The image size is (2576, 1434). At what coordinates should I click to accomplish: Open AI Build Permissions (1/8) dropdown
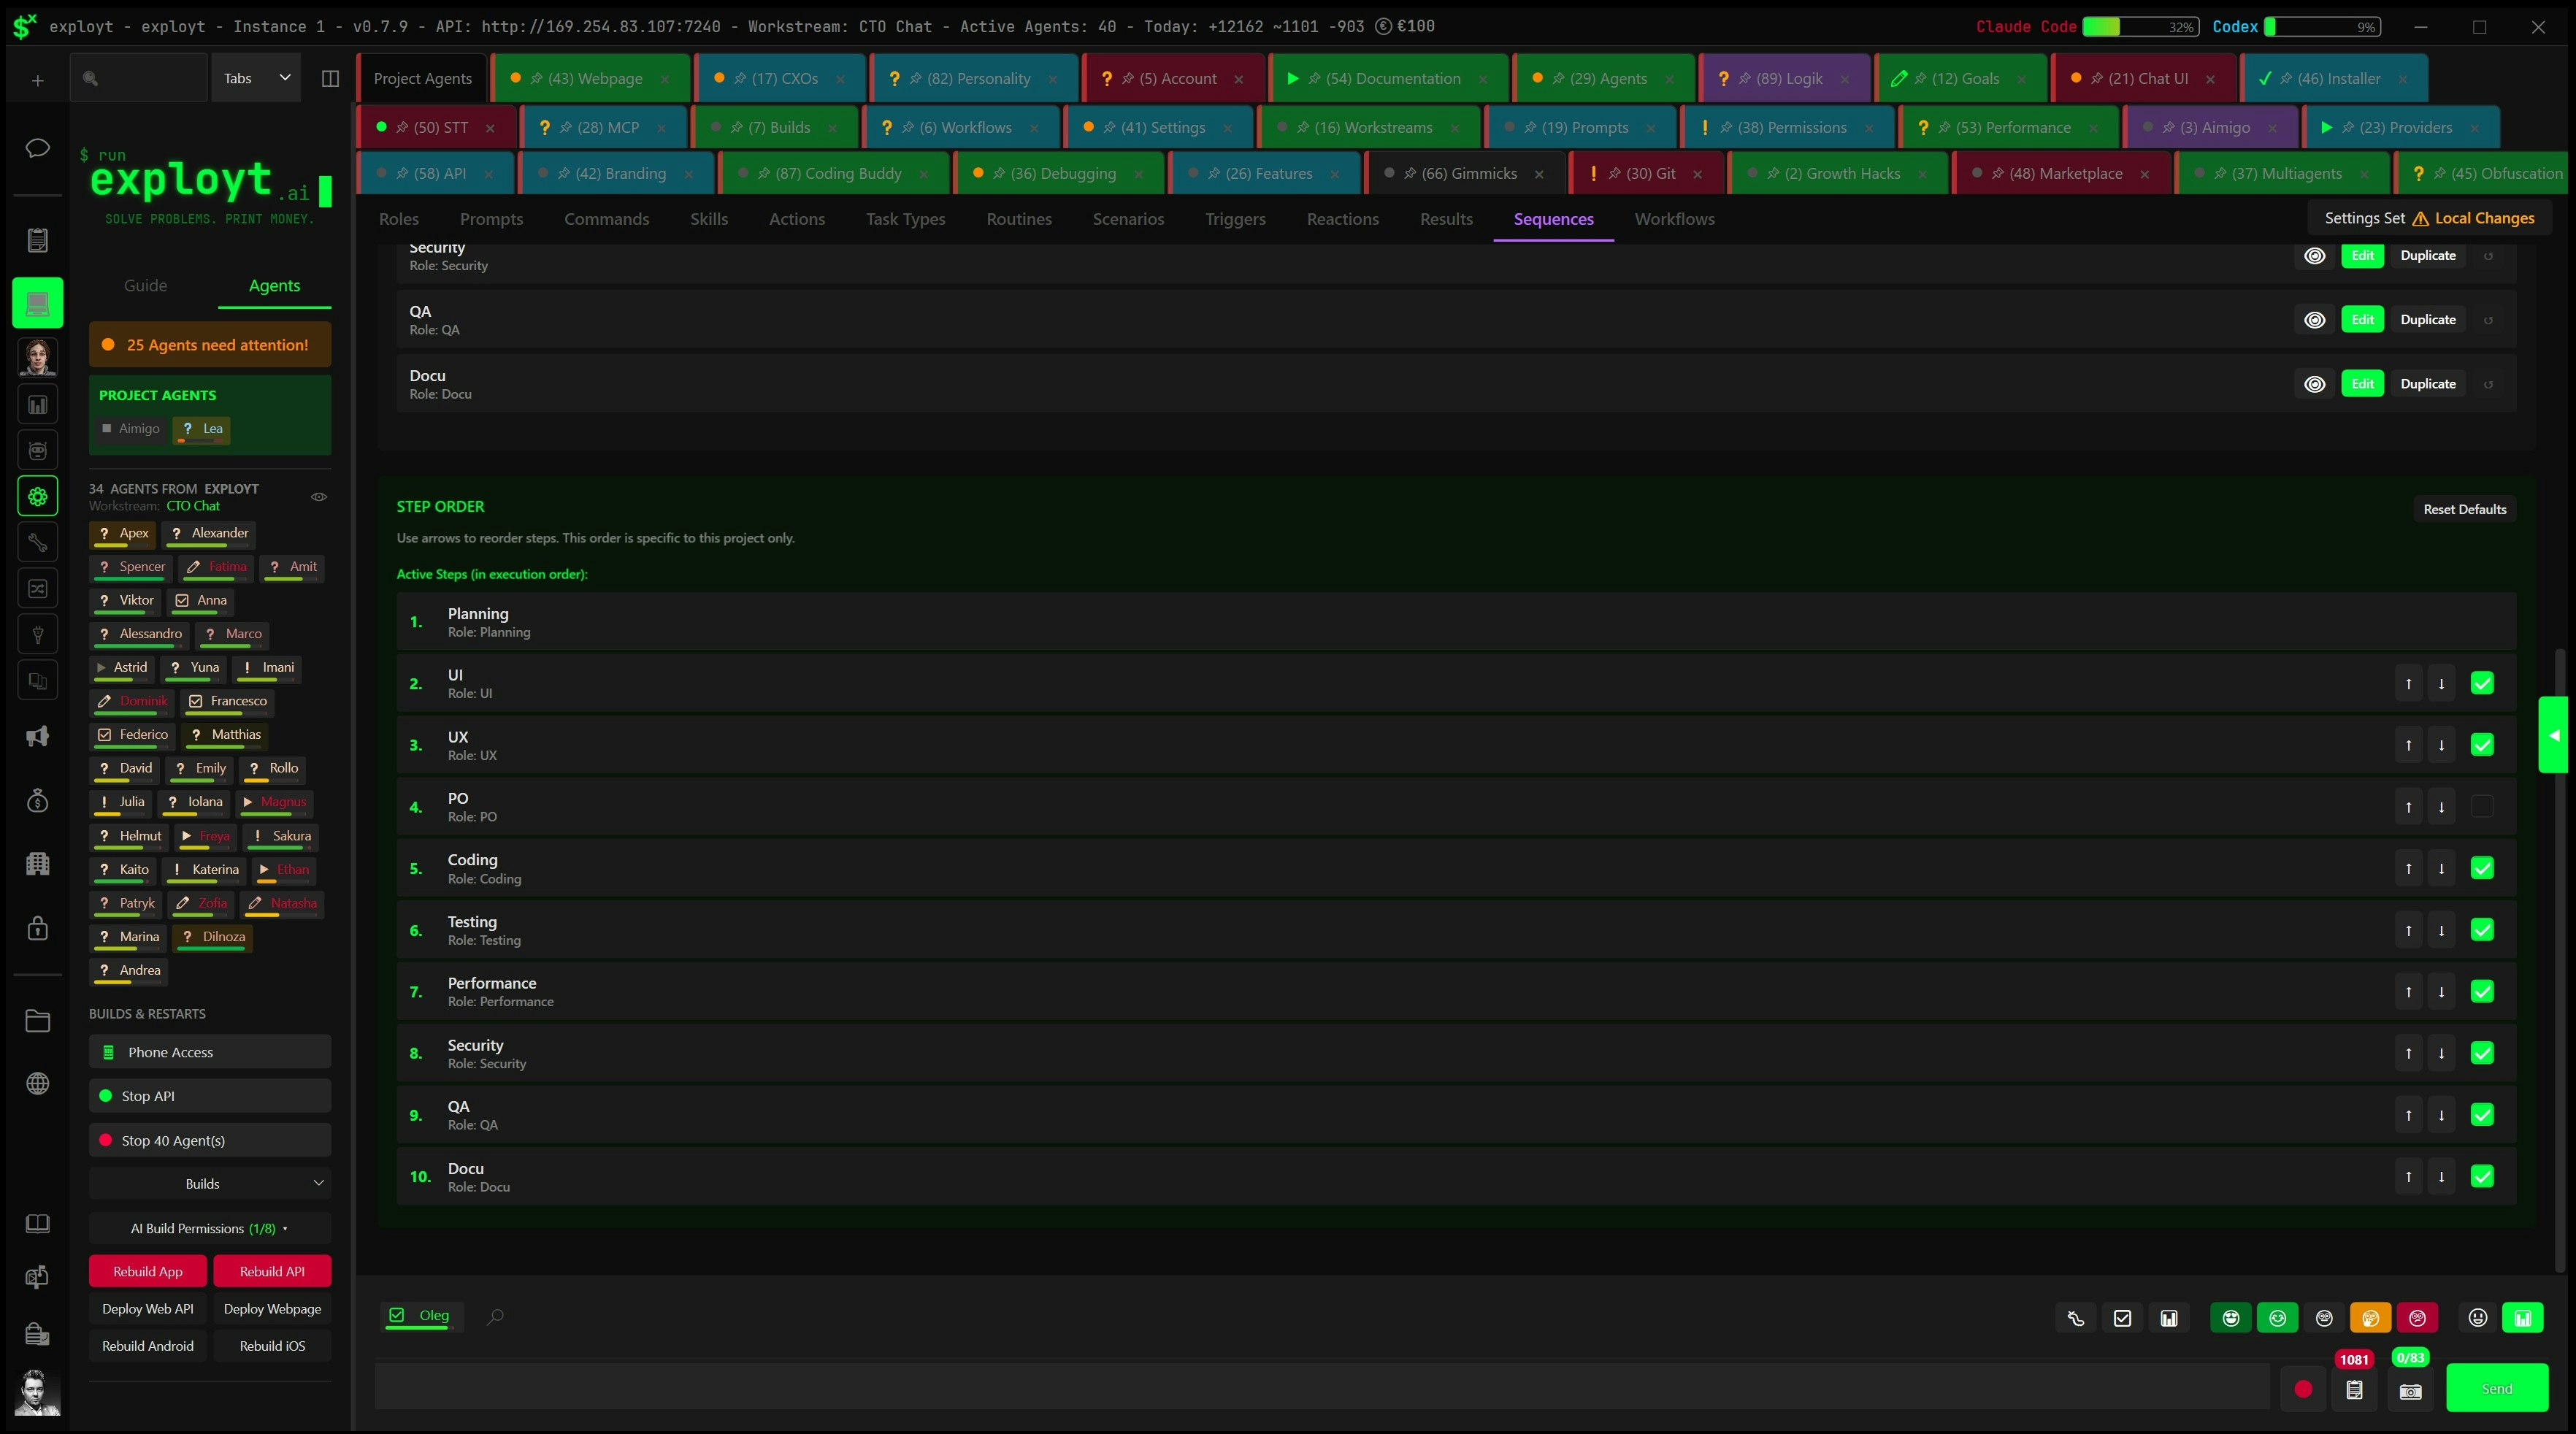click(210, 1229)
